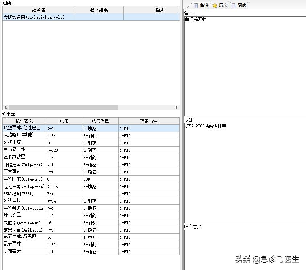The height and width of the screenshot is (270, 306).
Task: Click the page icon on 图像 tab
Action: pos(234,5)
